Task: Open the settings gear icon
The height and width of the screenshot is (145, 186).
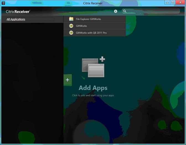Action: [115, 11]
